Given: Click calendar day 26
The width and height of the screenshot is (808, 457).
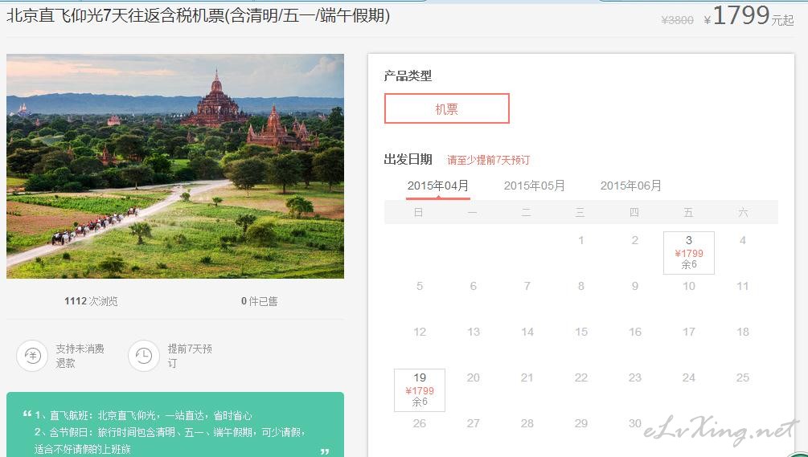Looking at the screenshot, I should point(420,423).
